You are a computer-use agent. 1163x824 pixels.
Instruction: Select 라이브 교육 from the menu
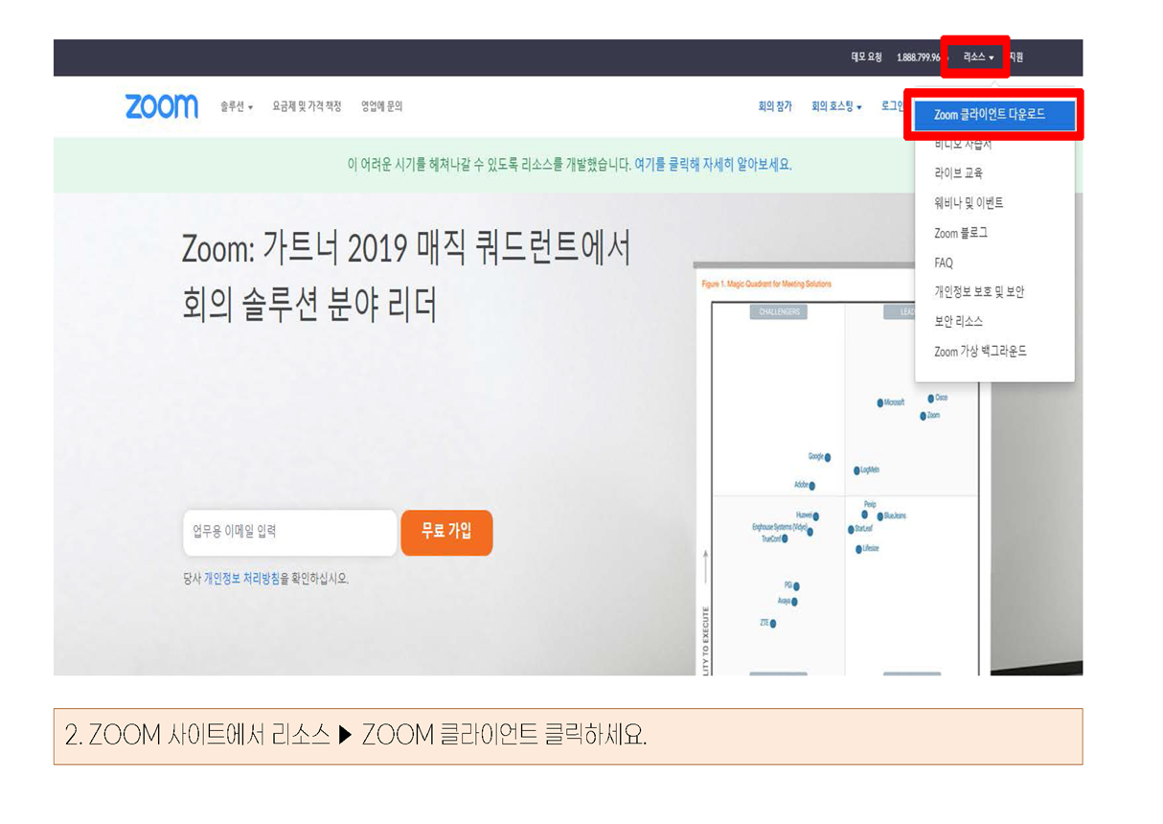point(958,173)
